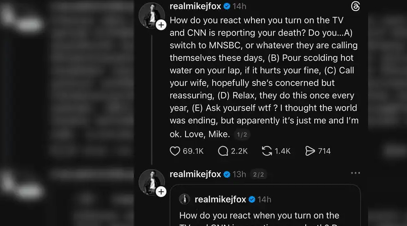Image resolution: width=407 pixels, height=226 pixels.
Task: Share the post using the 714 send icon
Action: [x=310, y=151]
